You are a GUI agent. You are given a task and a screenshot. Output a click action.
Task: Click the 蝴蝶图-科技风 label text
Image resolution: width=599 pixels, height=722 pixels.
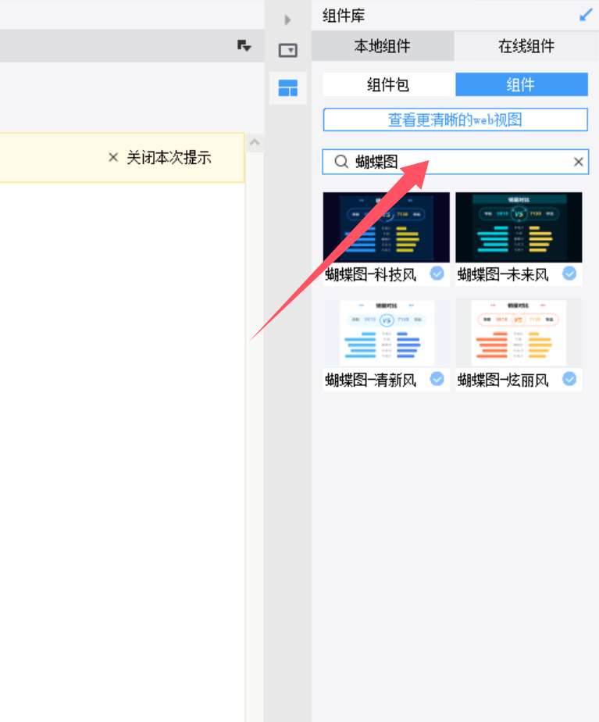pos(371,275)
